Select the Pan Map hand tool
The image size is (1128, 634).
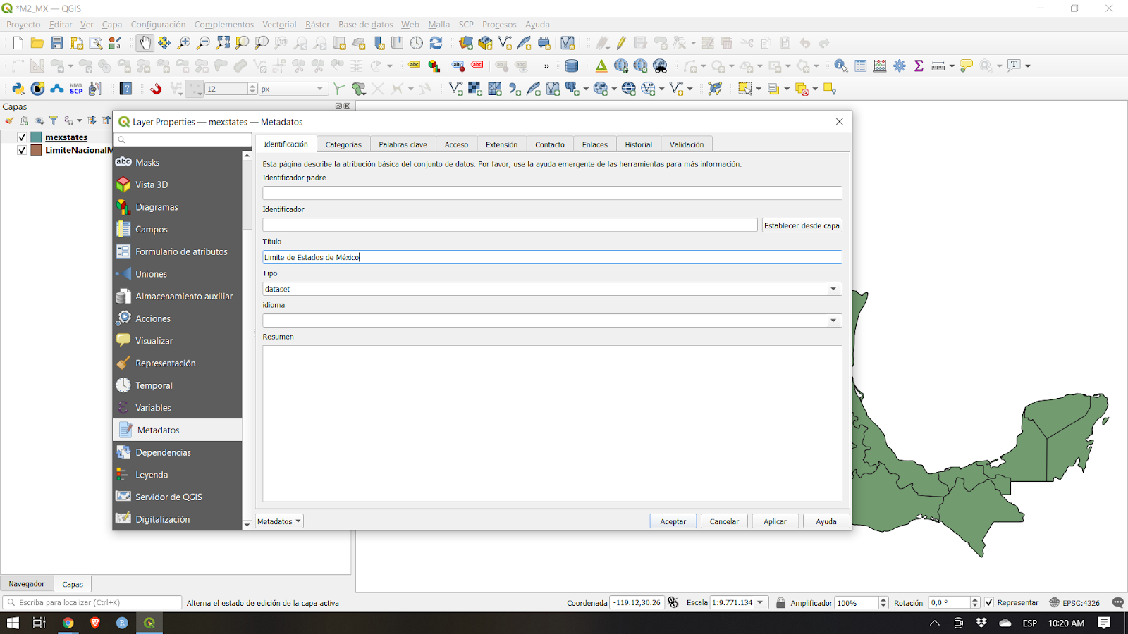coord(145,43)
